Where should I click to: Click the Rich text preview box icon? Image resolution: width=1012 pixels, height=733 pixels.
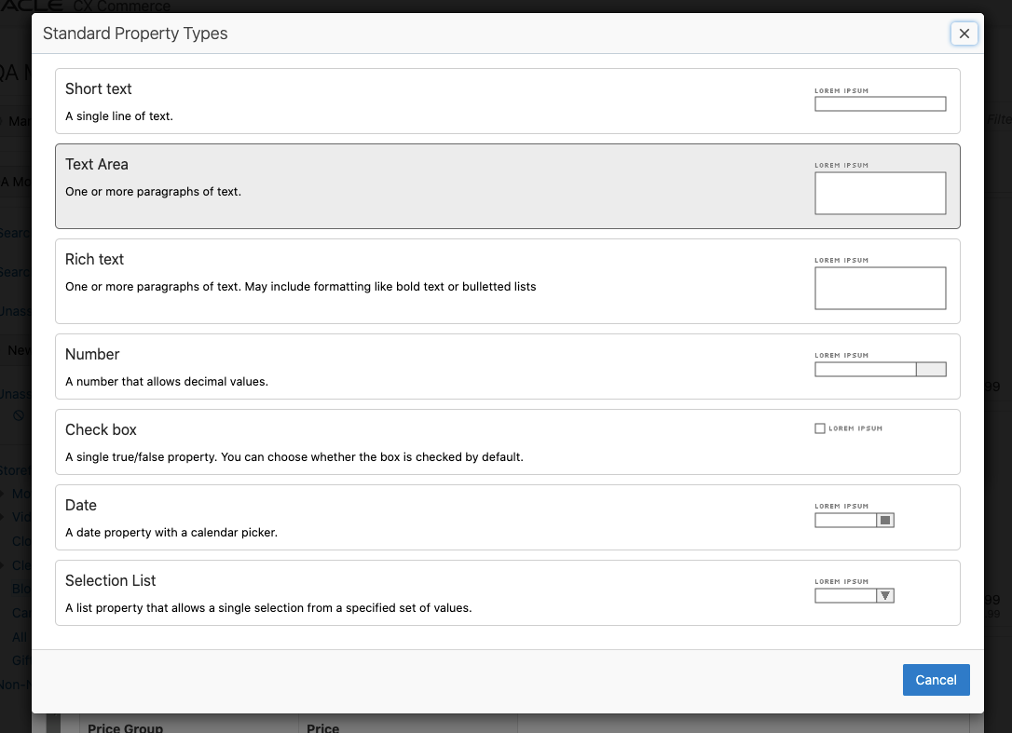click(880, 288)
